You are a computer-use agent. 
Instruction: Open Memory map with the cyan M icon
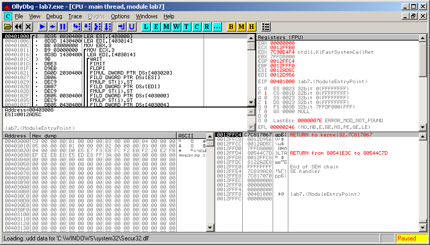166,26
